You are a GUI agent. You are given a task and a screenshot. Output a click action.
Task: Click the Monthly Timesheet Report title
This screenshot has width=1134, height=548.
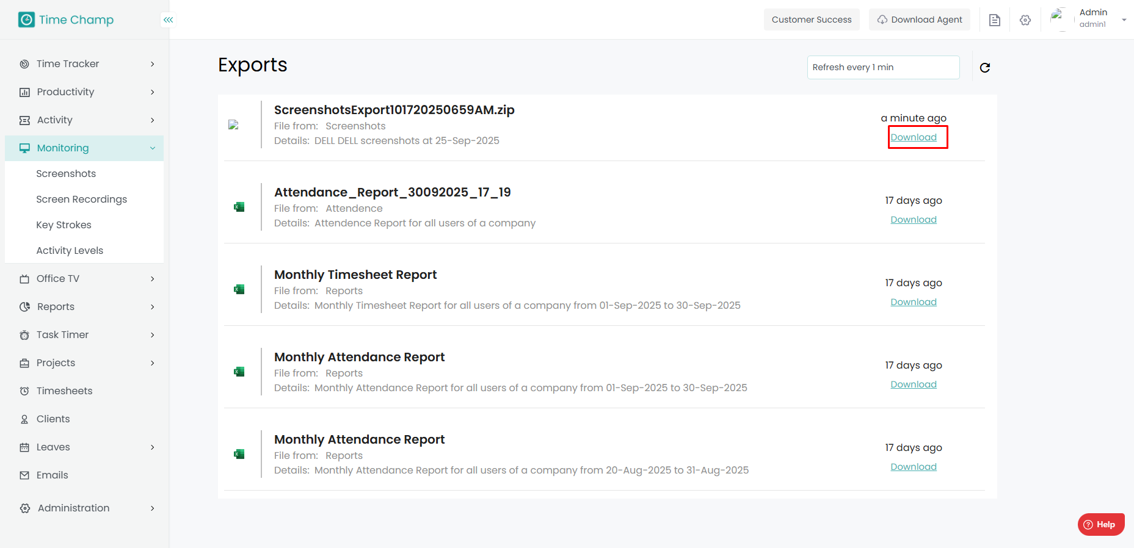(x=355, y=275)
